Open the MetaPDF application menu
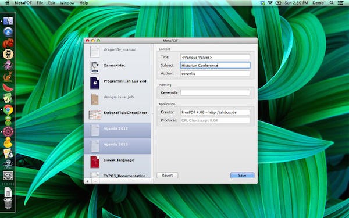This screenshot has height=218, width=349. click(x=23, y=3)
